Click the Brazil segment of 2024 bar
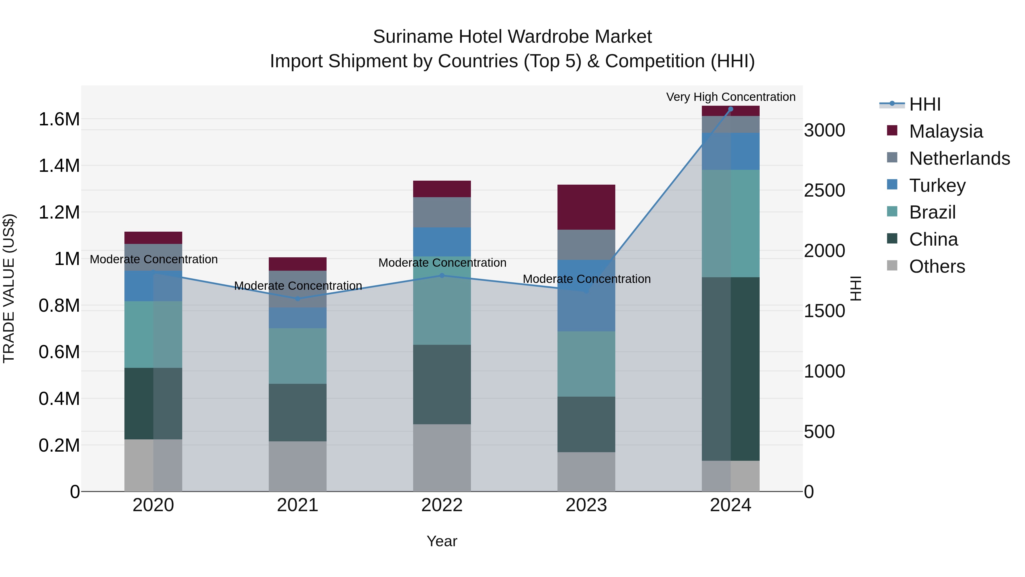The image size is (1025, 577). [731, 224]
